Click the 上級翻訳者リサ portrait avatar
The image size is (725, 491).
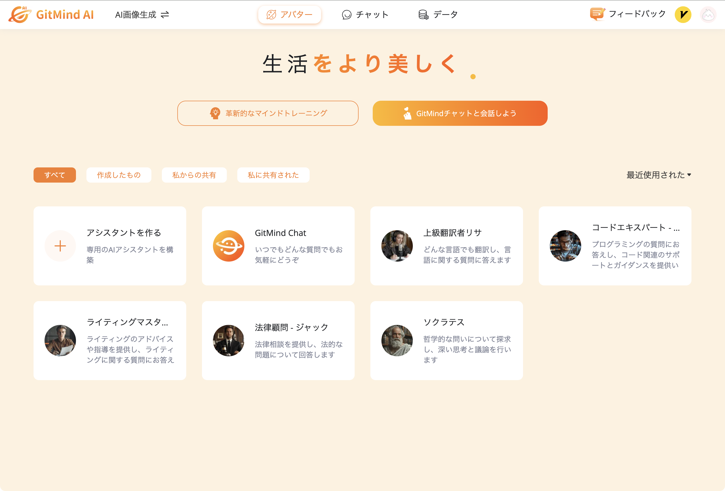(x=397, y=246)
